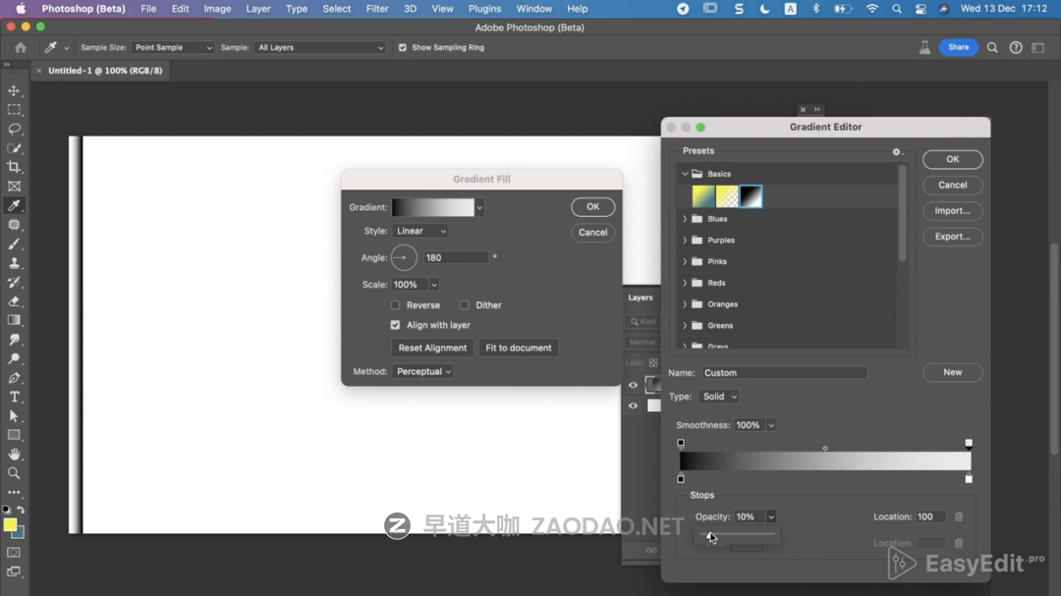Uncheck Align with layer
Screen dimensions: 1061x596
(x=395, y=325)
